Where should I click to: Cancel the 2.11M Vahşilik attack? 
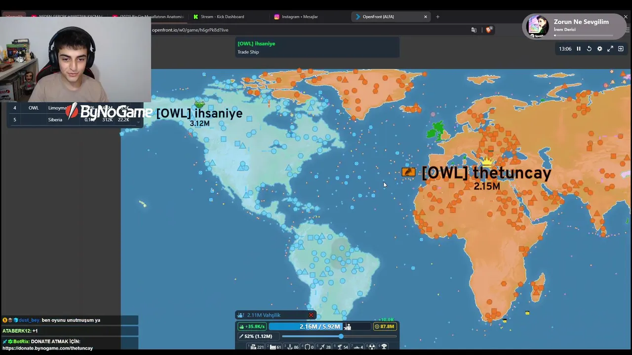(311, 315)
